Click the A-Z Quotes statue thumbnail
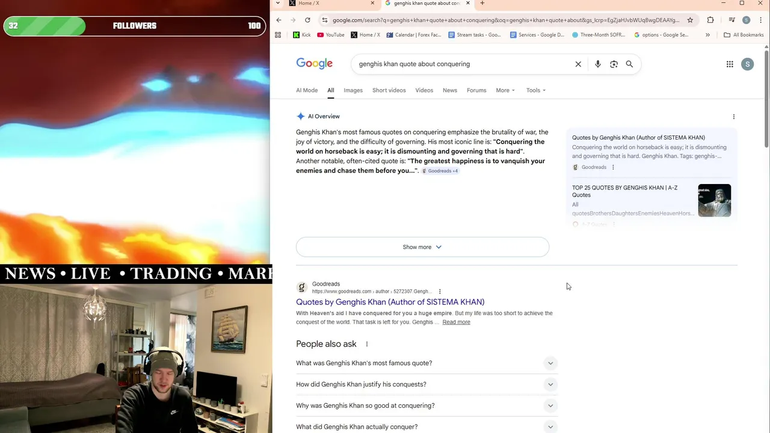The width and height of the screenshot is (770, 433). coord(714,200)
